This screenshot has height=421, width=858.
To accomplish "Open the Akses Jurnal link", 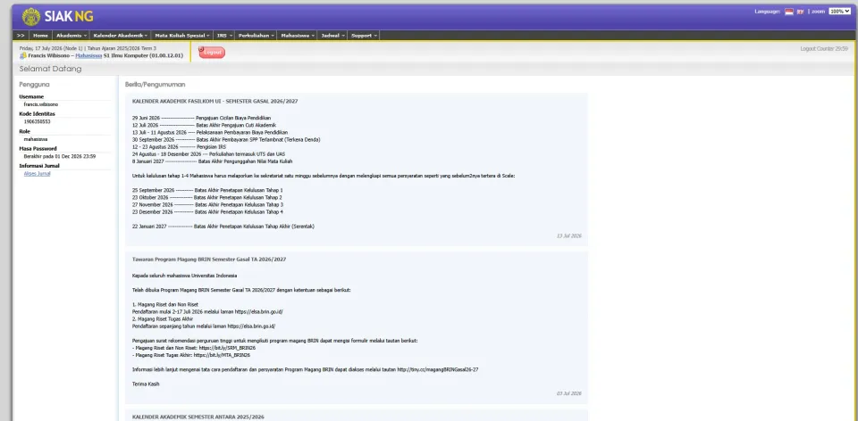I will pos(38,174).
